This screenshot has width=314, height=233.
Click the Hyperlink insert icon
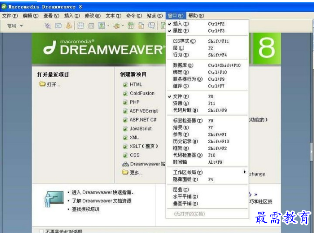(47, 26)
